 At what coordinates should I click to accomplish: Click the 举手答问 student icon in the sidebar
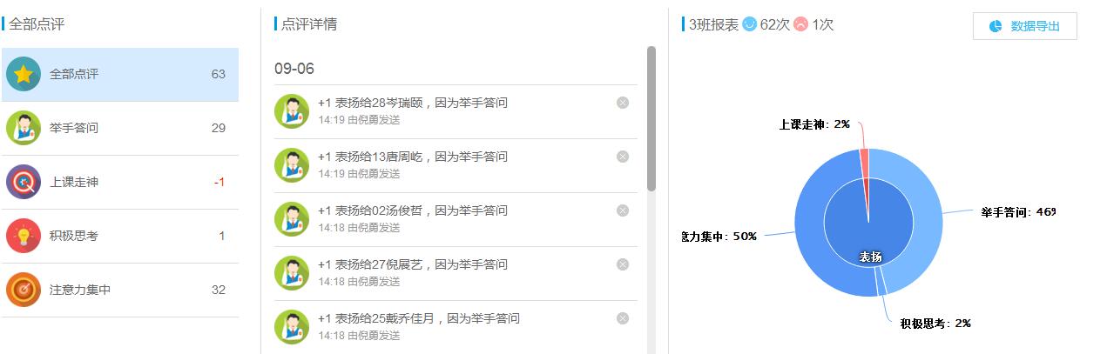(24, 128)
